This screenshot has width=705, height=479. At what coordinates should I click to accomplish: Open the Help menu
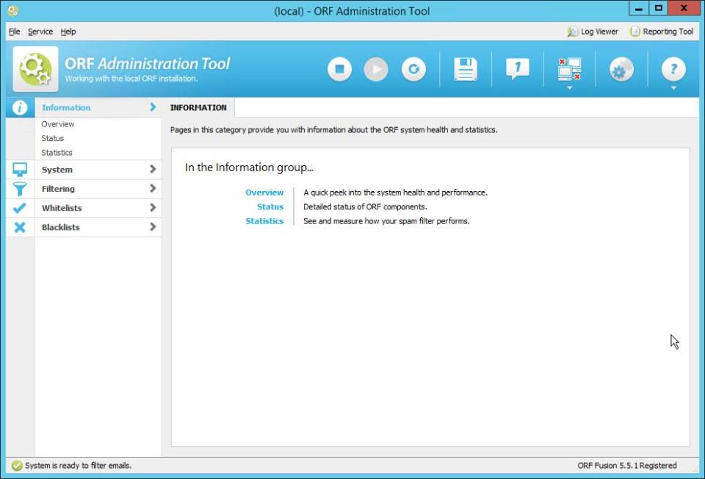(x=68, y=32)
